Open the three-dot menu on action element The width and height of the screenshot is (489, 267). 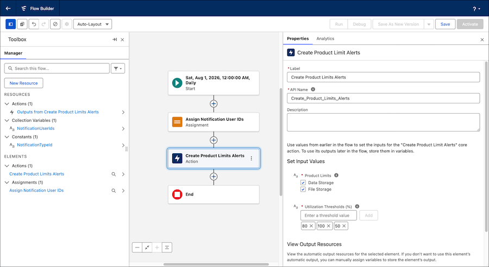coord(252,158)
